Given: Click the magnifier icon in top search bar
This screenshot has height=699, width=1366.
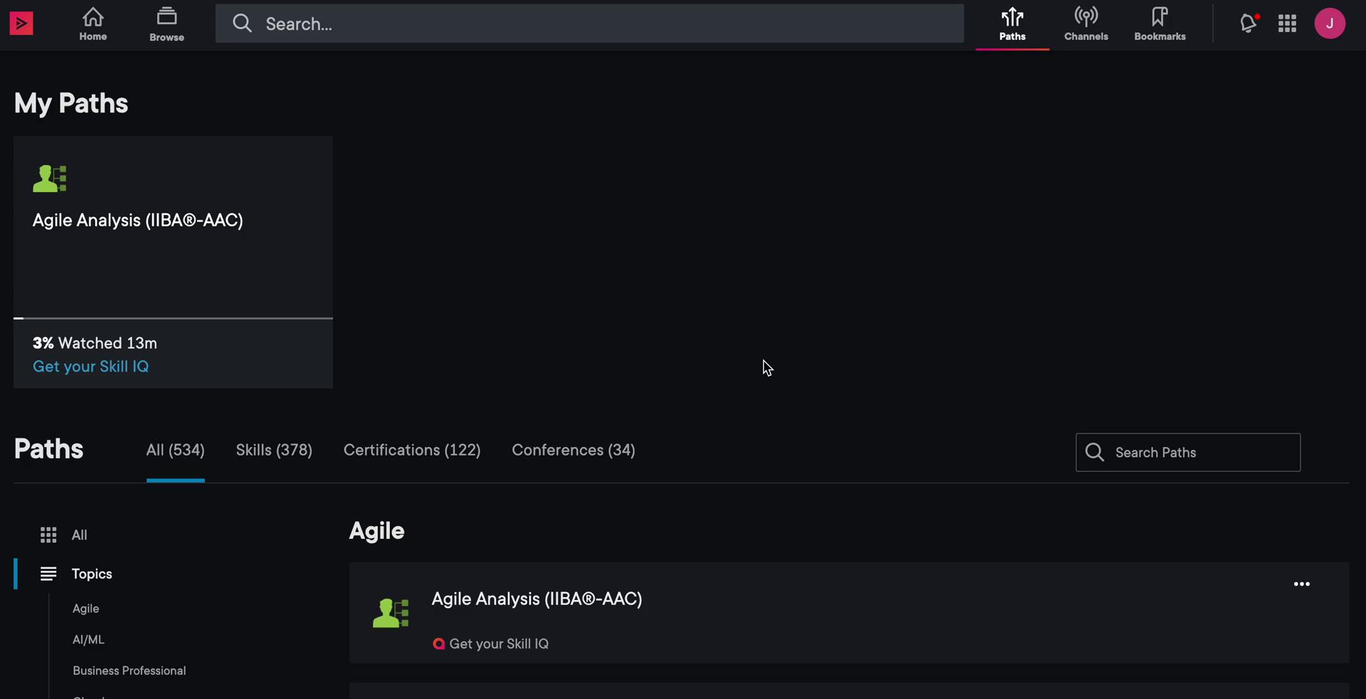Looking at the screenshot, I should [242, 23].
